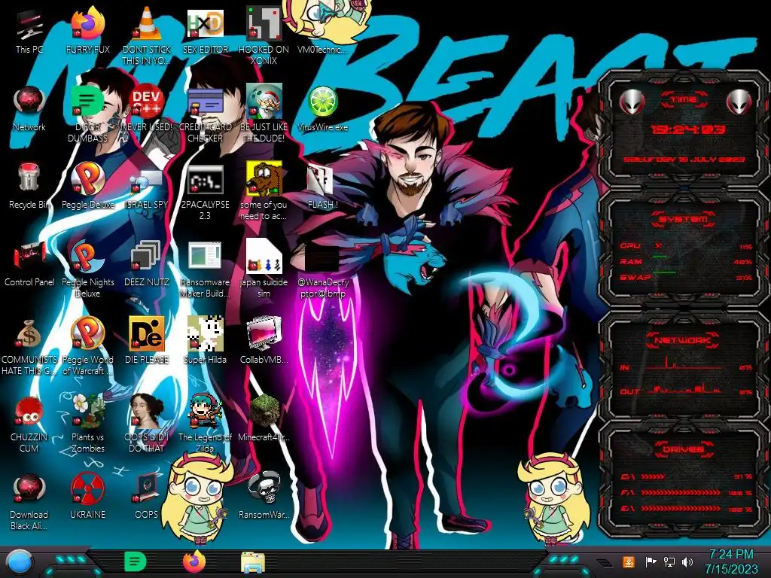
Task: Select the @WanaDecryptor@.bmp file
Action: [322, 270]
